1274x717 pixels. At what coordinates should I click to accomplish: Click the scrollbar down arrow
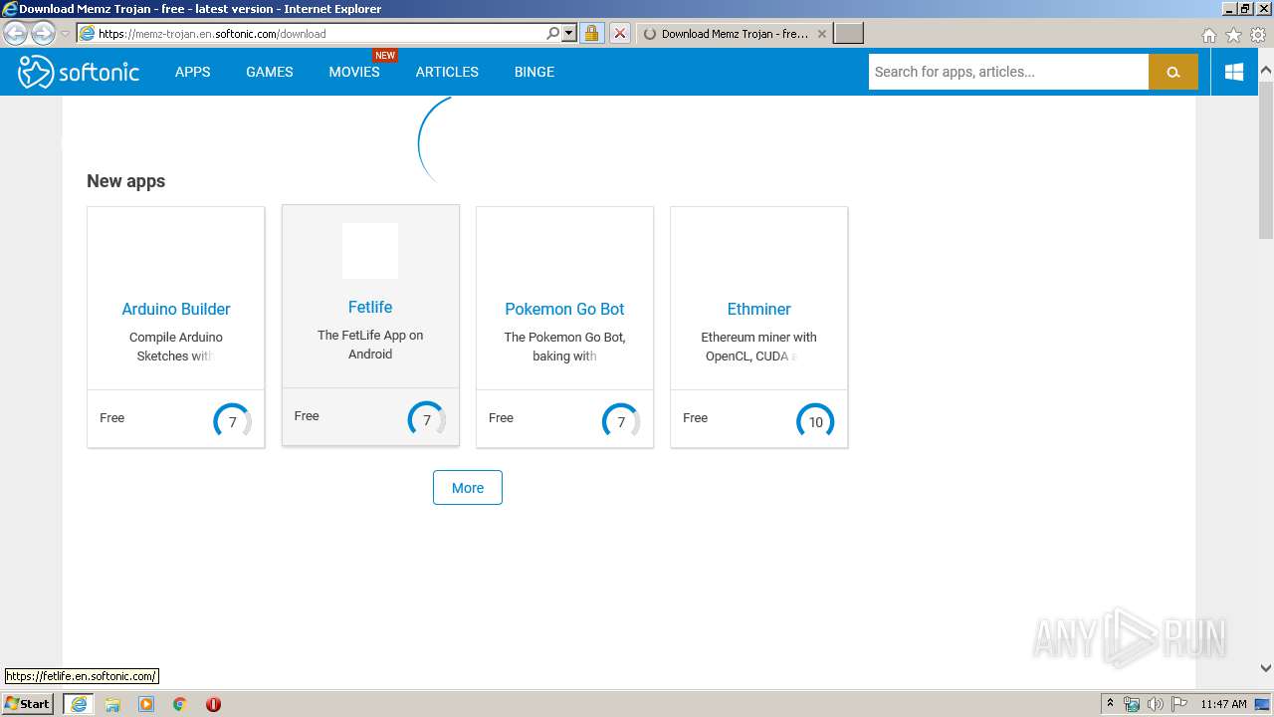point(1266,668)
